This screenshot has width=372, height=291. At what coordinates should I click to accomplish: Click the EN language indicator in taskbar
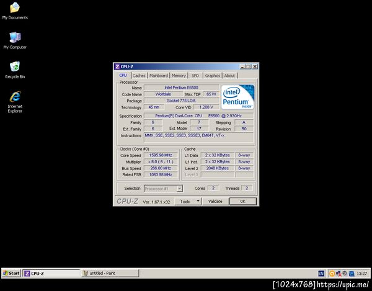point(321,274)
